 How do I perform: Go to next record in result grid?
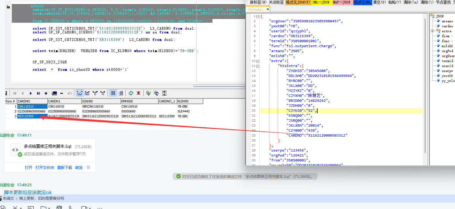(30, 93)
